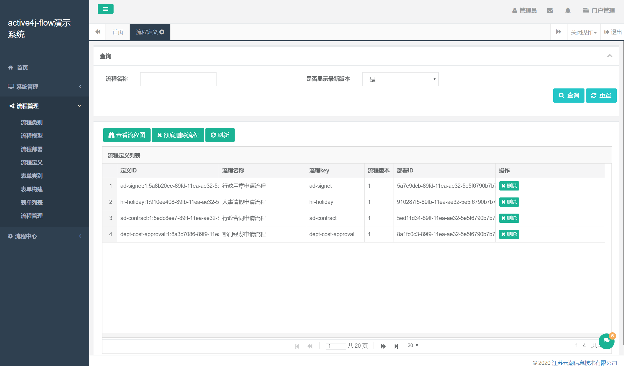Click the 查看流程图 button
This screenshot has width=624, height=366.
pyautogui.click(x=127, y=135)
